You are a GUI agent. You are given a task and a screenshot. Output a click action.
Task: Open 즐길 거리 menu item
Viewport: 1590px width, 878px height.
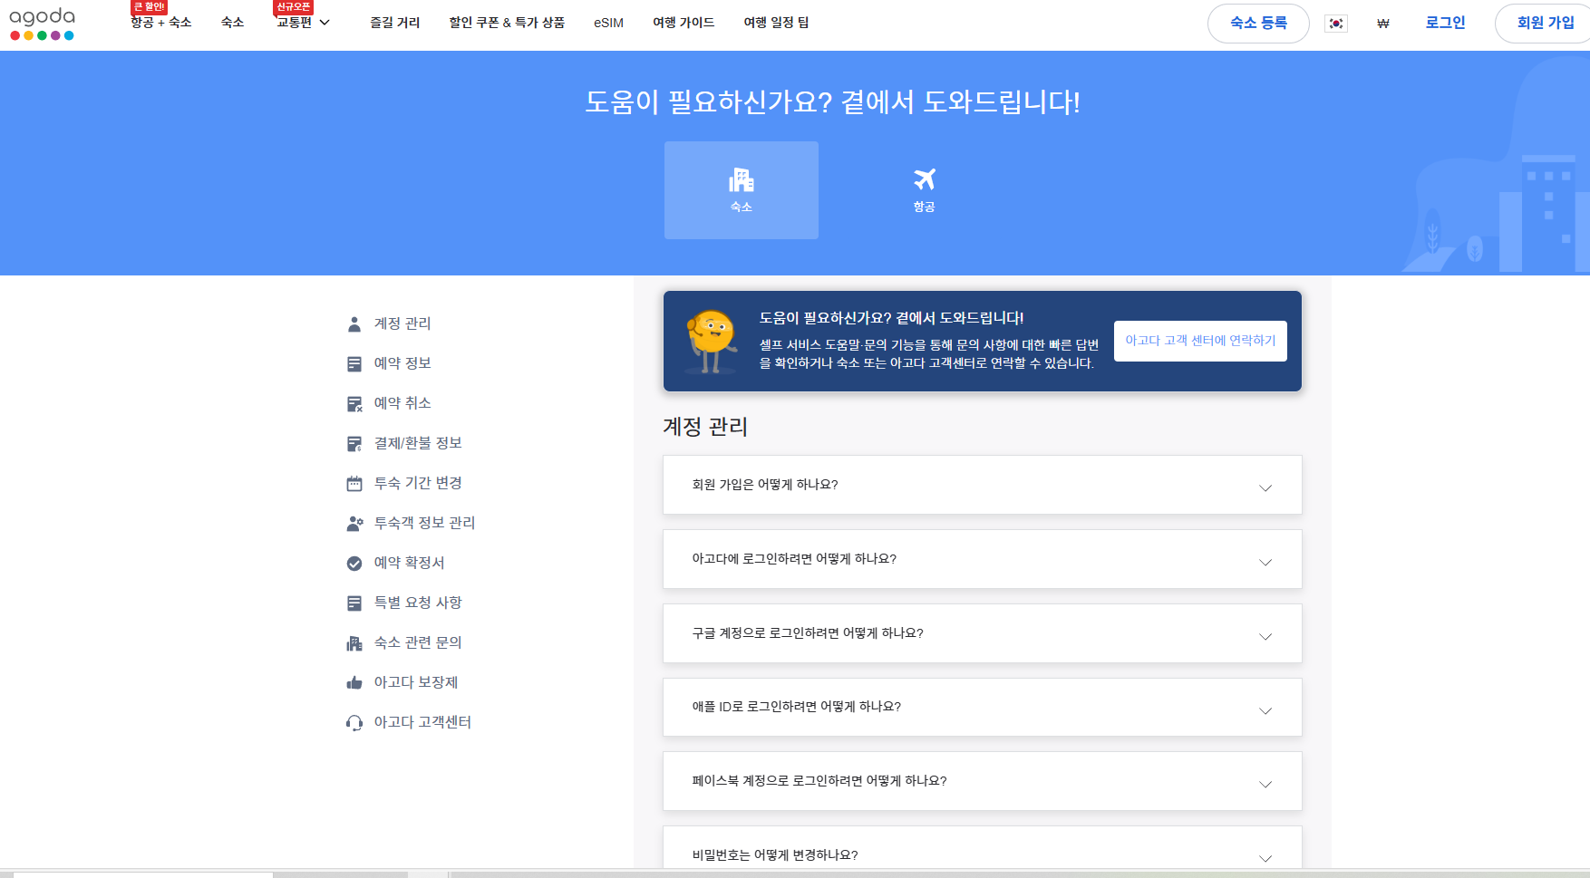[x=395, y=23]
